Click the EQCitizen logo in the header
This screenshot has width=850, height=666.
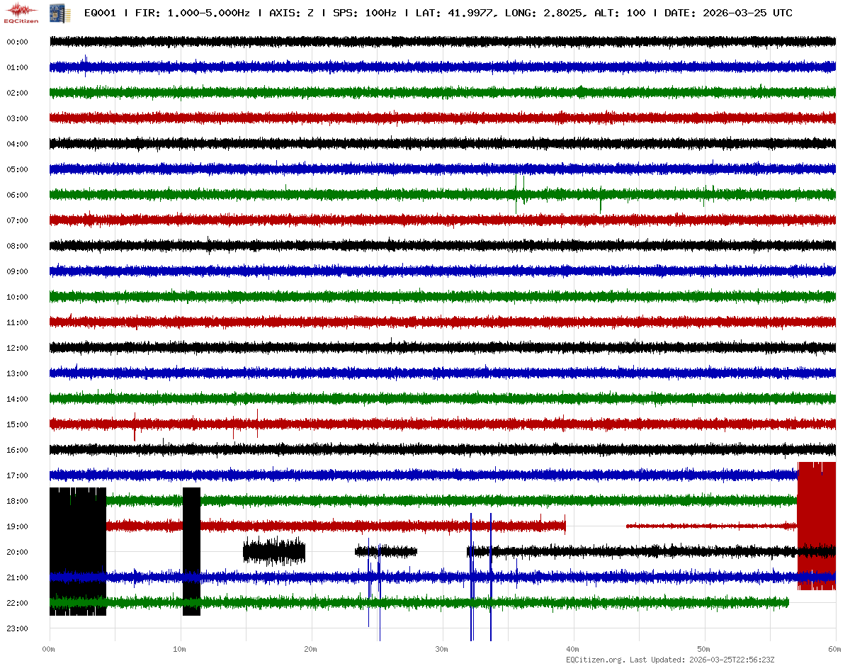tap(21, 13)
